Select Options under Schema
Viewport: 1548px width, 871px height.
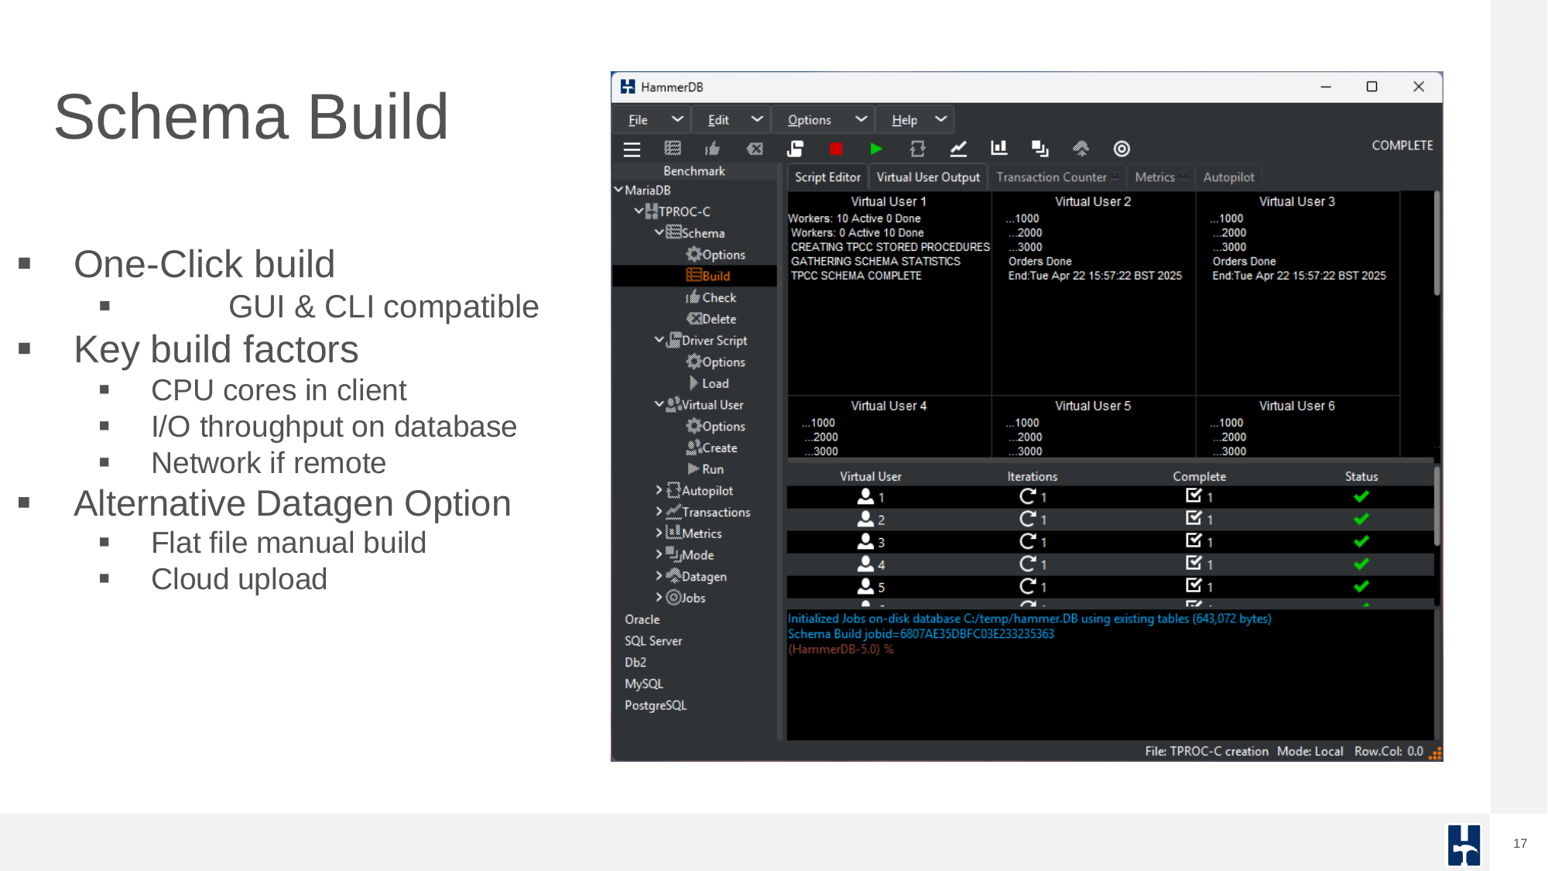[716, 255]
